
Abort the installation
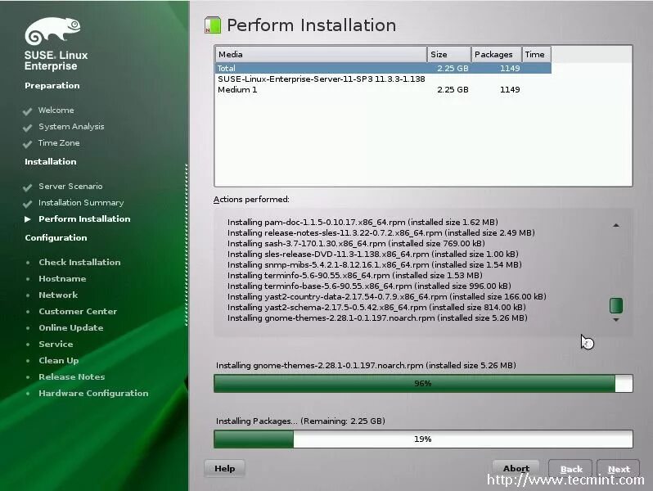[516, 469]
